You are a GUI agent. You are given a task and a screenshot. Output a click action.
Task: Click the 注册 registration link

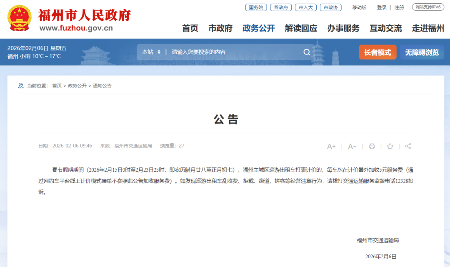(399, 7)
